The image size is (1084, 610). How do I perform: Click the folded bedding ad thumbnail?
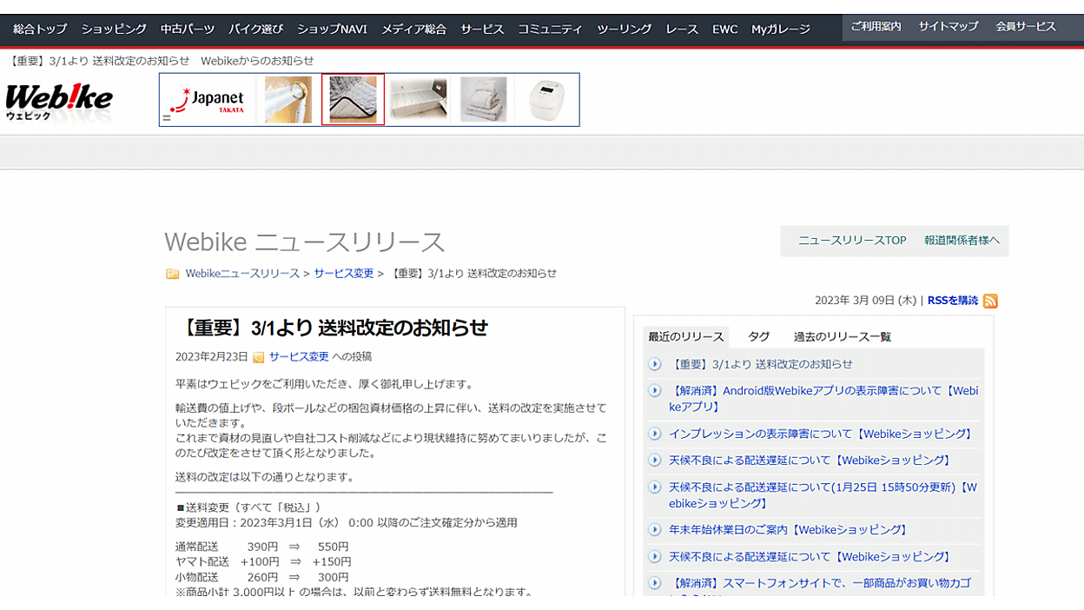[483, 100]
